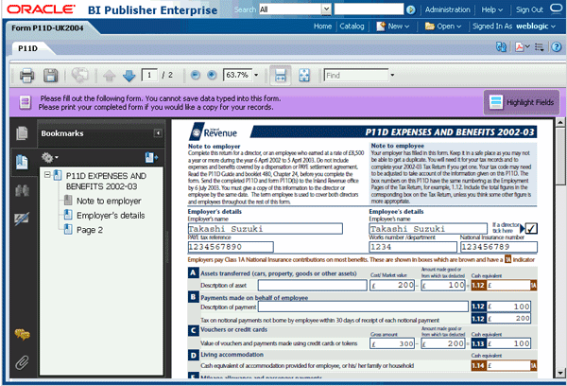Viewport: 567px width, 386px height.
Task: Click the Highlight Fields button
Action: click(x=521, y=102)
